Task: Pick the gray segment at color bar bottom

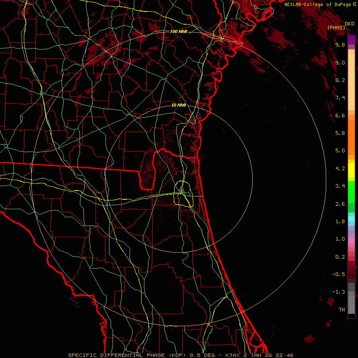Action: tap(351, 305)
